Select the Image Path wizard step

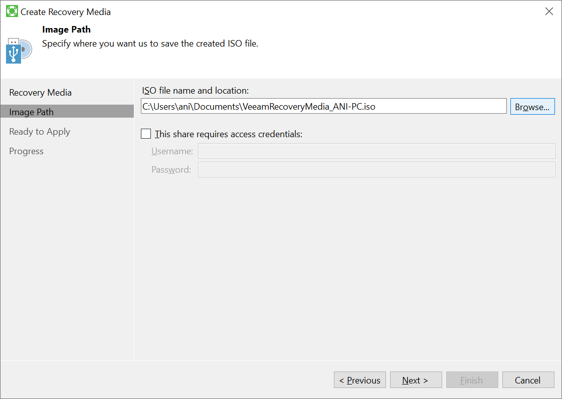click(x=67, y=112)
